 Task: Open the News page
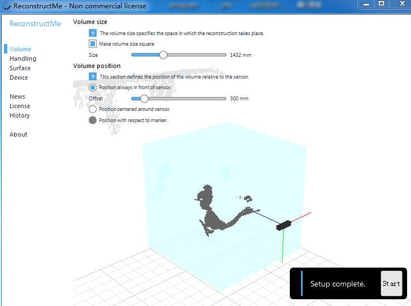(17, 96)
